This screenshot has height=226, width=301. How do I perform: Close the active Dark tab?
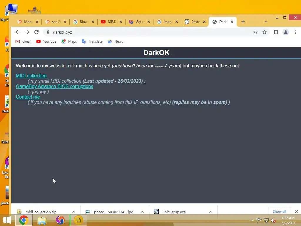pyautogui.click(x=232, y=22)
